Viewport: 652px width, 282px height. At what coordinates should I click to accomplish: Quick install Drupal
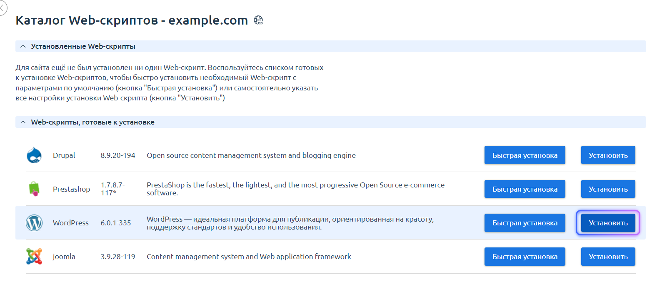[525, 155]
